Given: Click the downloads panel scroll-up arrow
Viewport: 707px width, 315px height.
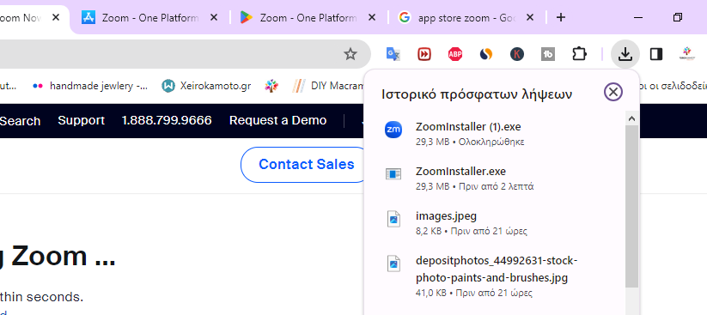Looking at the screenshot, I should tap(631, 118).
